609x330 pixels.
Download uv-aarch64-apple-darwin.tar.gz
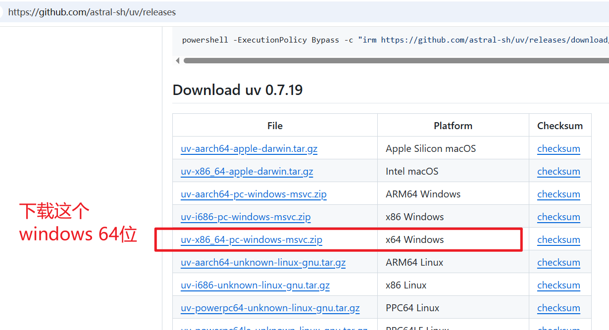pos(249,149)
